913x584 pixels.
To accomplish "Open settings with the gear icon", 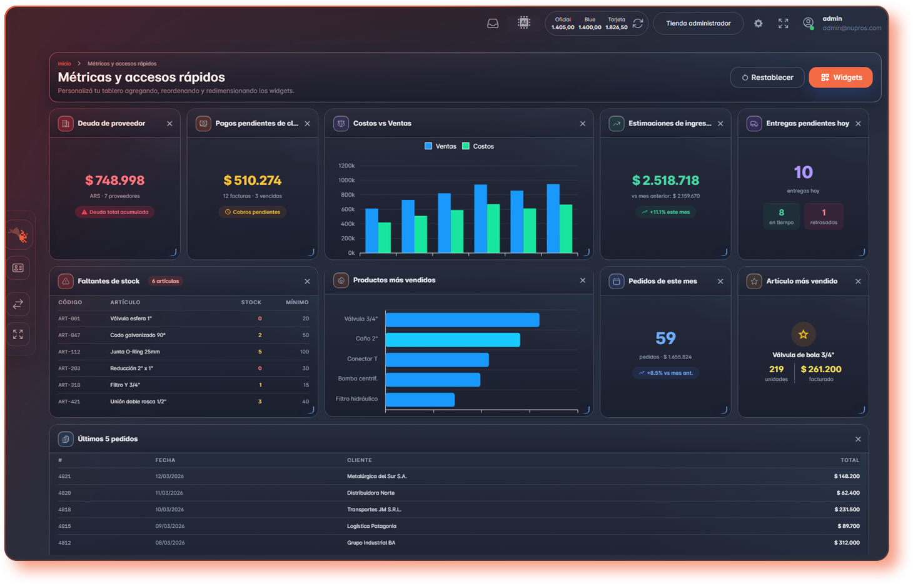I will click(x=758, y=24).
